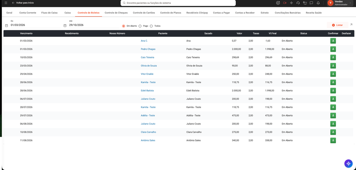The height and width of the screenshot is (170, 356).
Task: Switch to the Fluxo de Caixa tab
Action: click(49, 13)
